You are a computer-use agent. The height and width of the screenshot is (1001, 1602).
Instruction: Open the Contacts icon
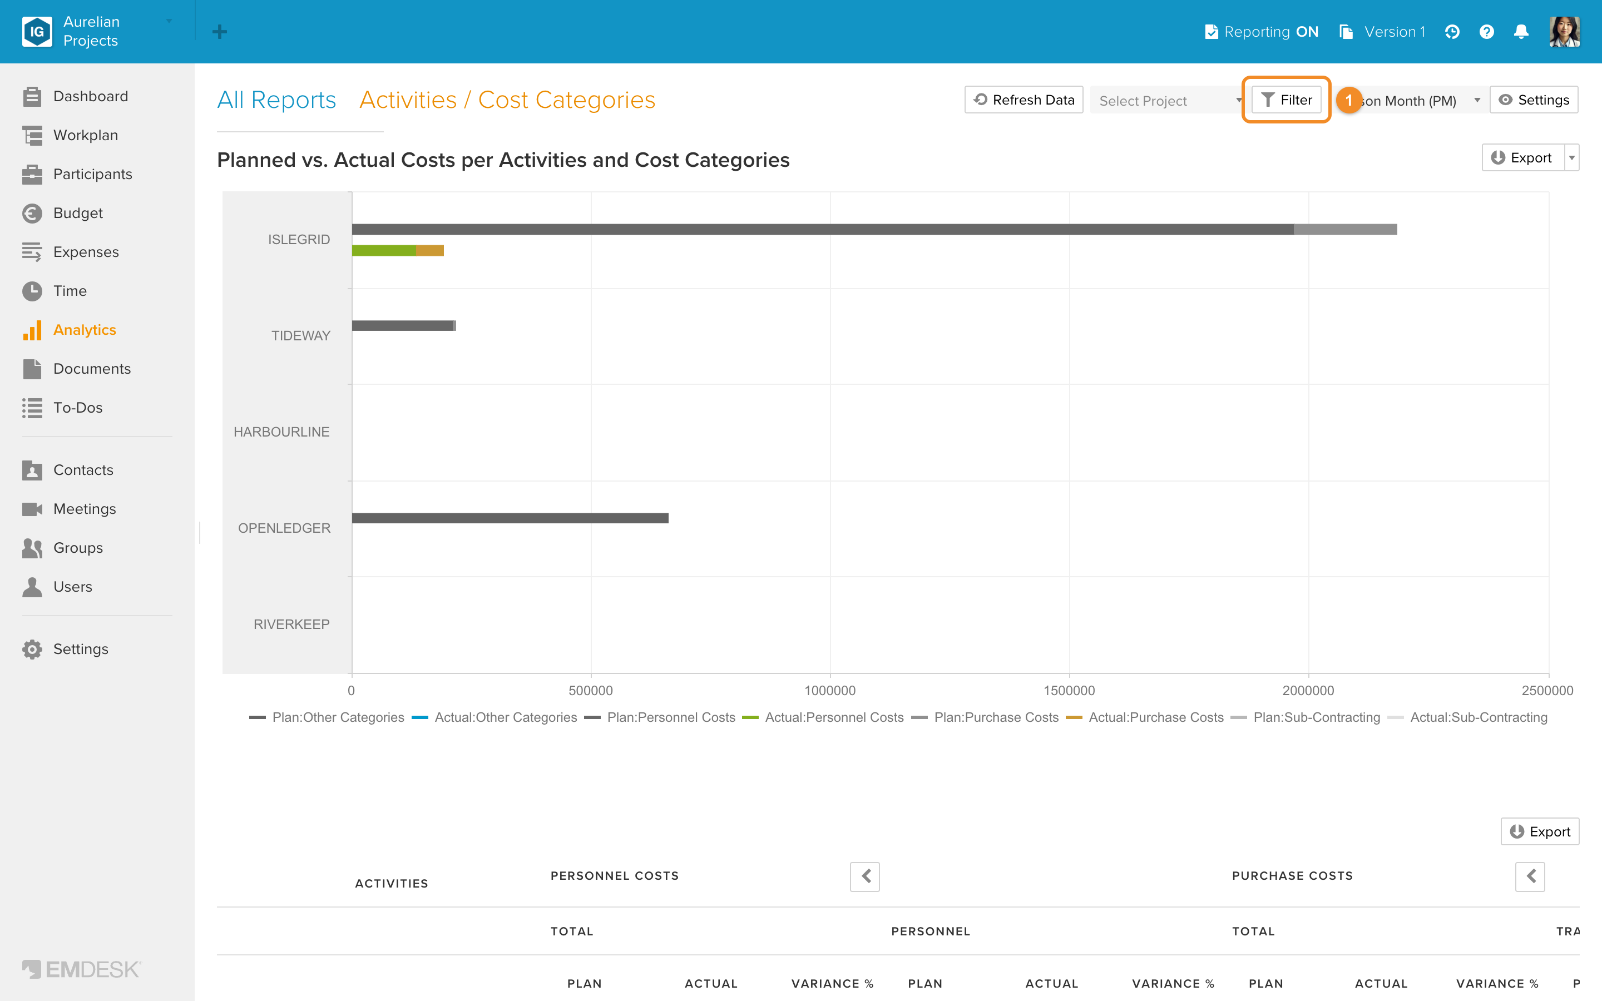click(32, 470)
